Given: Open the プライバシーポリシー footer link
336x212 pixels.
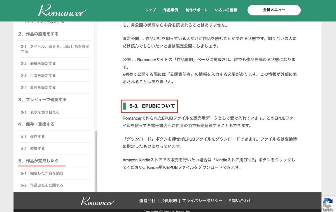Looking at the screenshot, I should point(202,201).
